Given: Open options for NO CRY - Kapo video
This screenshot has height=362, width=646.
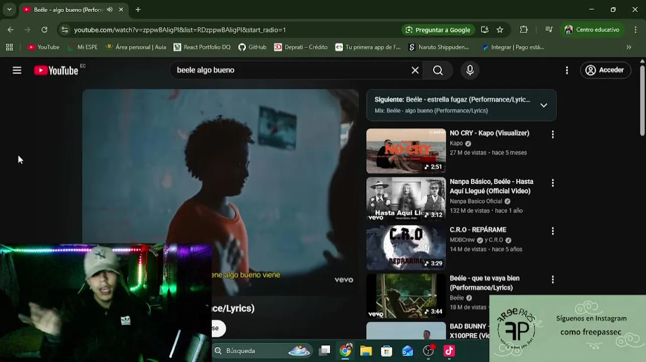Looking at the screenshot, I should (553, 134).
